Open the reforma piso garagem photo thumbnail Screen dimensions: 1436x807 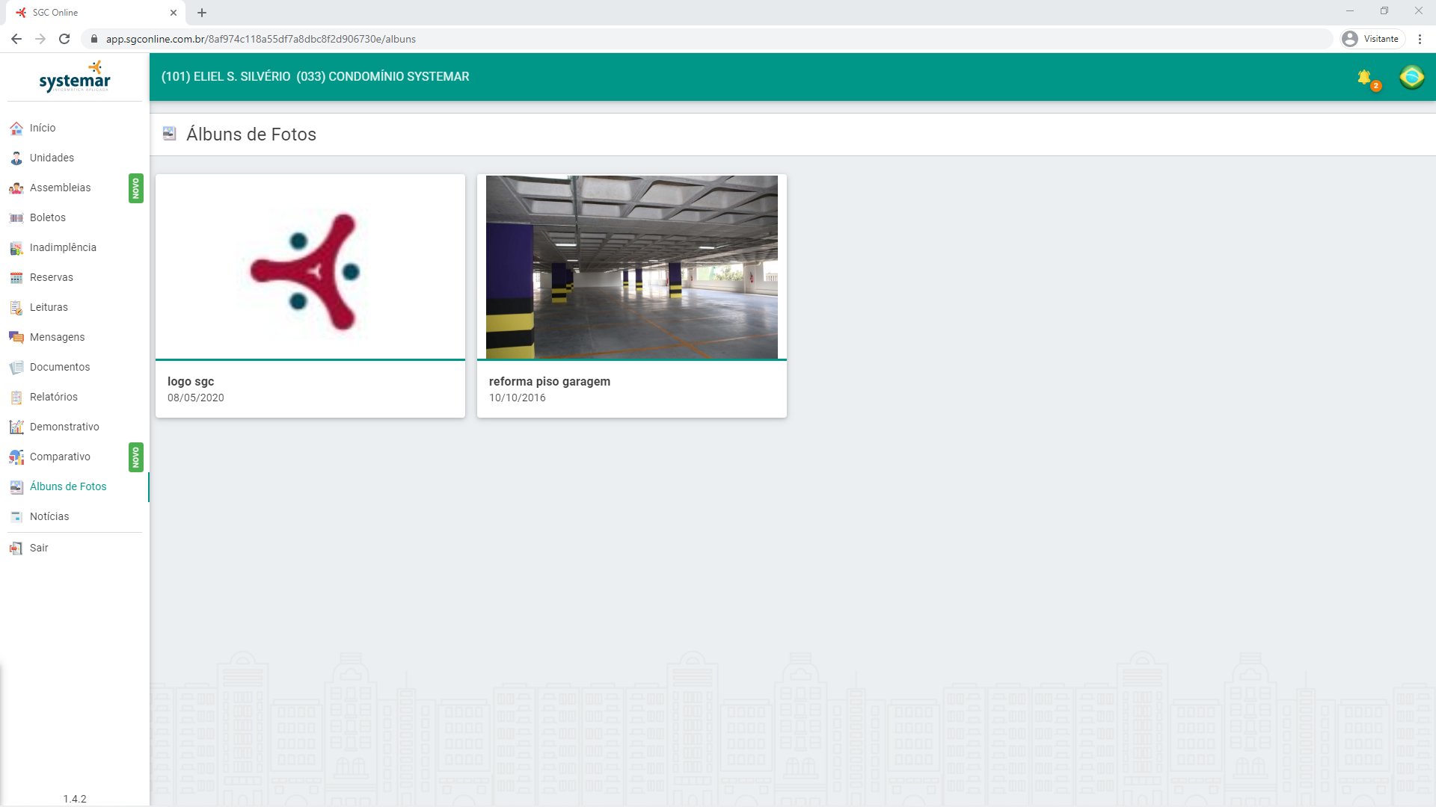pyautogui.click(x=632, y=267)
